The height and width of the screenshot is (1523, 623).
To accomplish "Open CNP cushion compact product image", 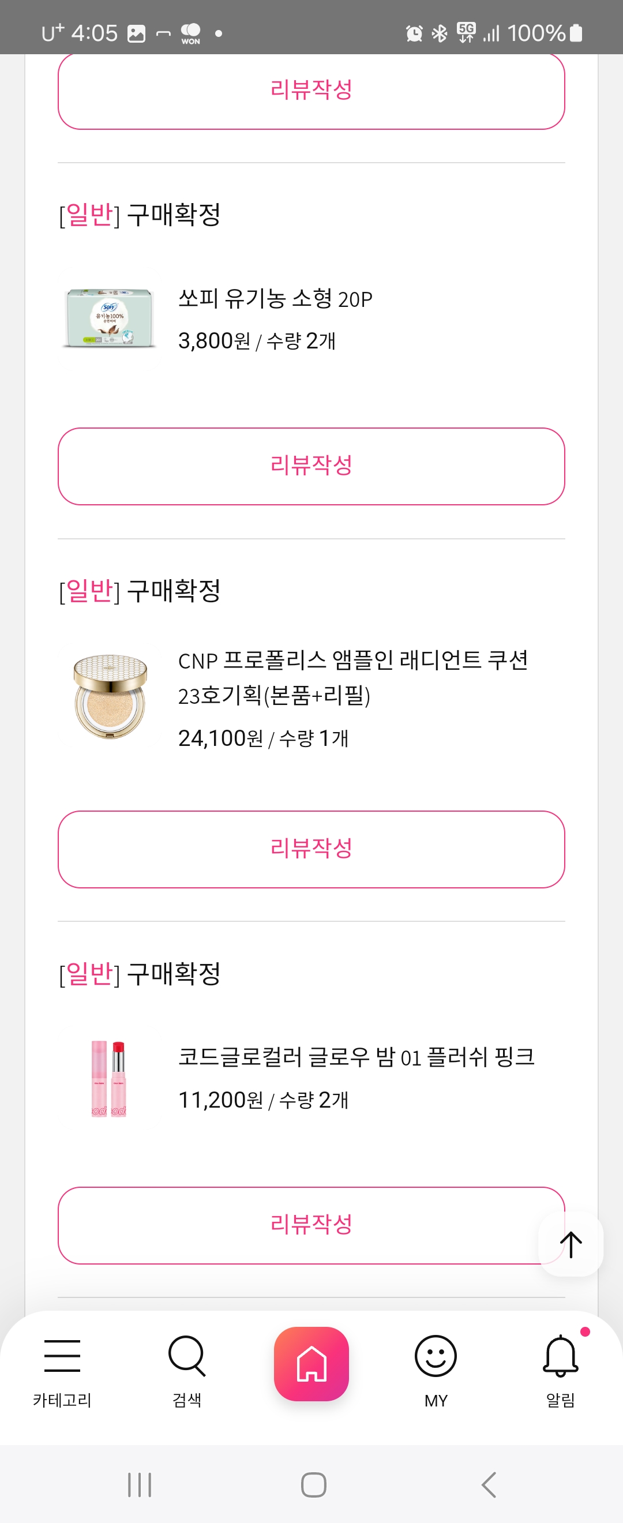I will point(110,696).
